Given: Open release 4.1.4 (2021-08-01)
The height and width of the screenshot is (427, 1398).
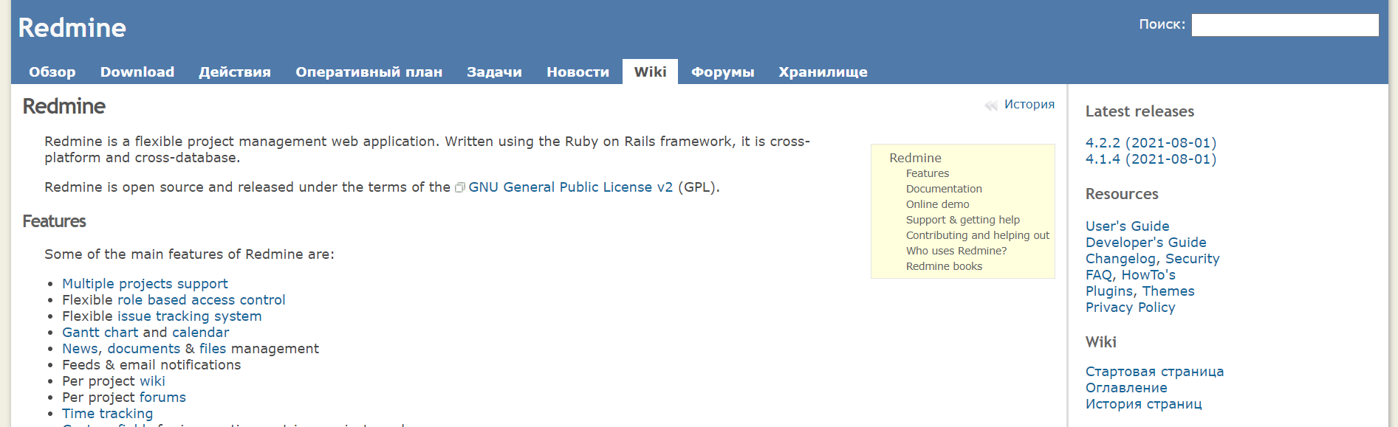Looking at the screenshot, I should click(1151, 159).
